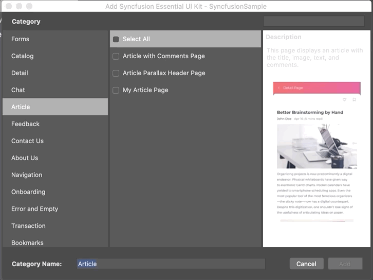Enable Article with Comments Page checkbox
This screenshot has height=280, width=373.
click(x=116, y=56)
